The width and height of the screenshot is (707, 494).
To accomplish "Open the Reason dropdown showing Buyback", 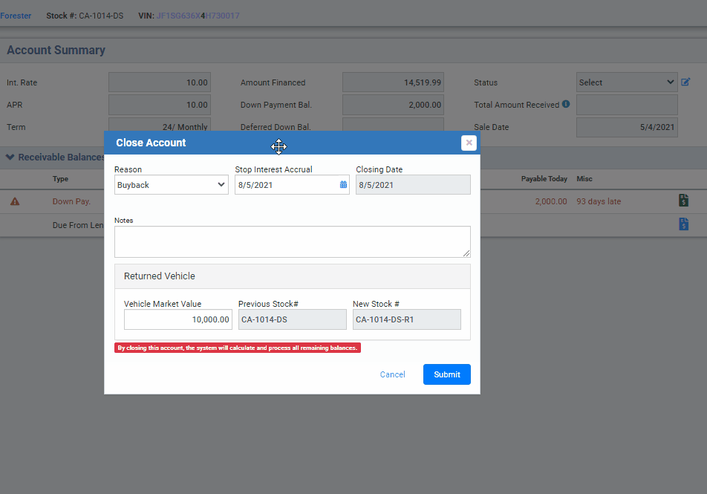I will click(172, 185).
